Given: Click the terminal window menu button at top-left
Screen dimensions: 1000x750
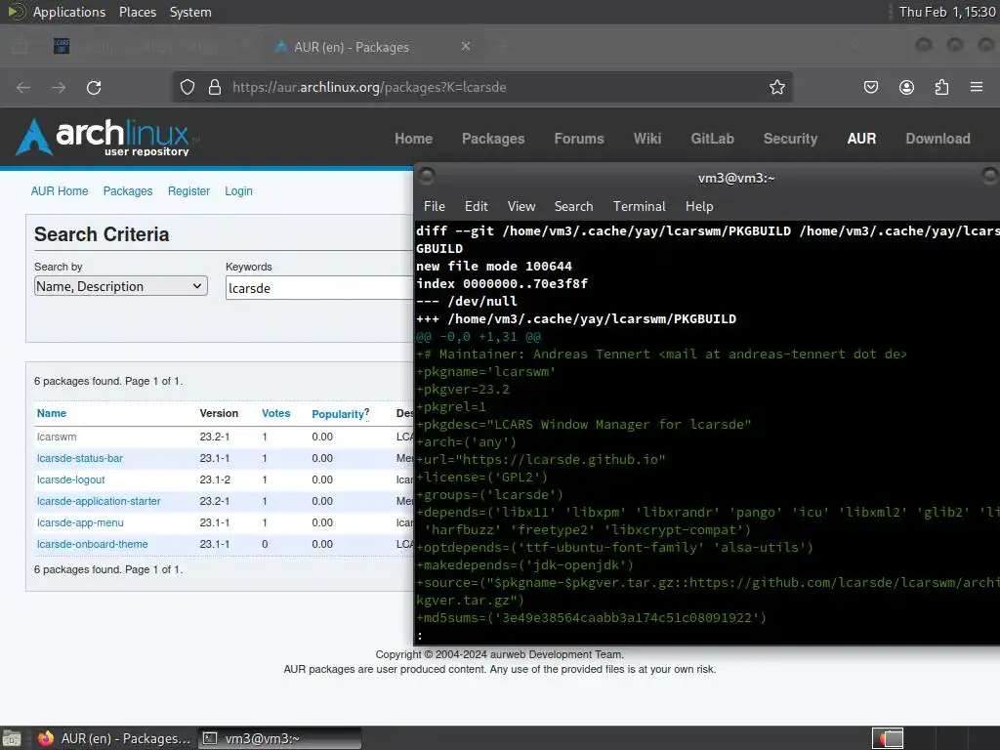Looking at the screenshot, I should coord(427,176).
